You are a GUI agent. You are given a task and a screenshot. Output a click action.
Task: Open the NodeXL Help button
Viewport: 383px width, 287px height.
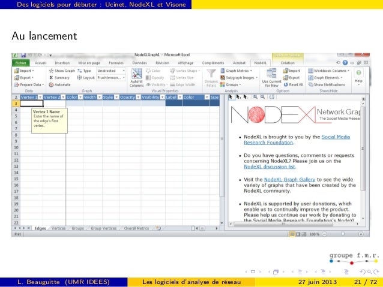pos(358,77)
